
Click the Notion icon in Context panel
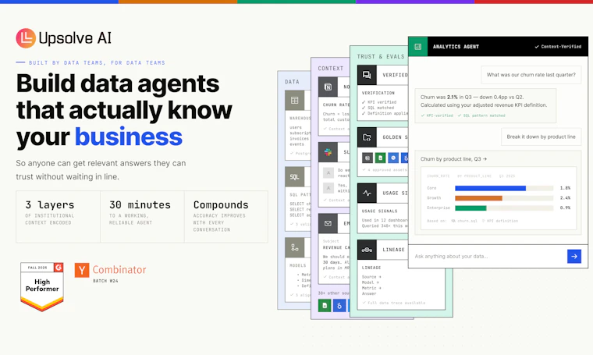328,87
